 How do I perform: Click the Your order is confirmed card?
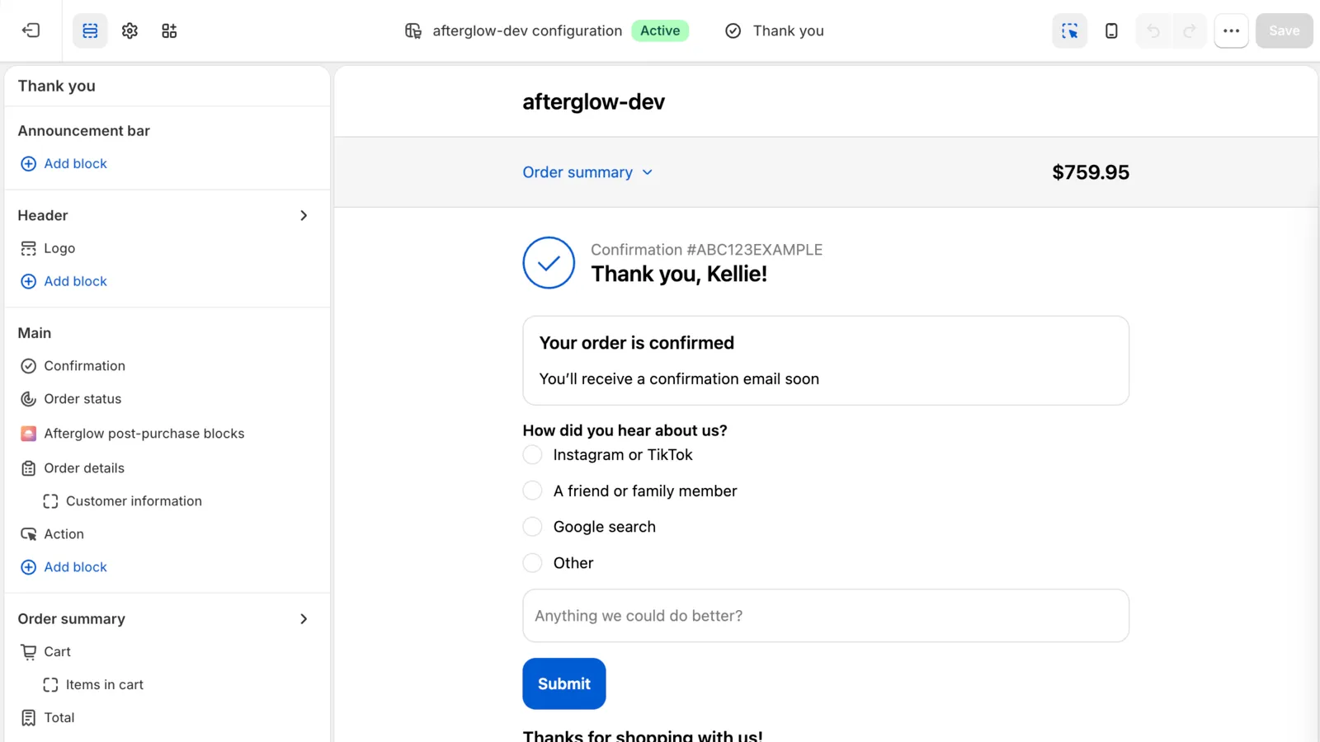[826, 360]
